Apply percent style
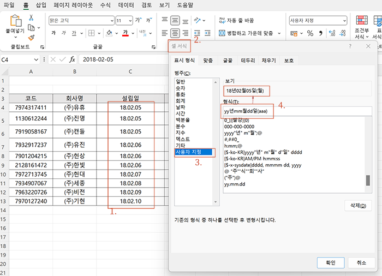 coord(310,33)
